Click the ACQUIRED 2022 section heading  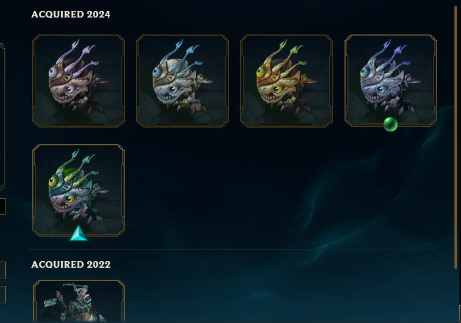[71, 264]
